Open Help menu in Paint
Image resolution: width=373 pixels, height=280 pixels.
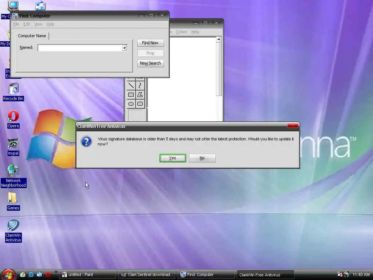point(195,32)
